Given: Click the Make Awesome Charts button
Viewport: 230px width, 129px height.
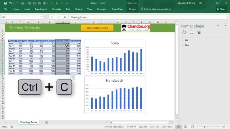Looking at the screenshot, I should click(x=97, y=28).
